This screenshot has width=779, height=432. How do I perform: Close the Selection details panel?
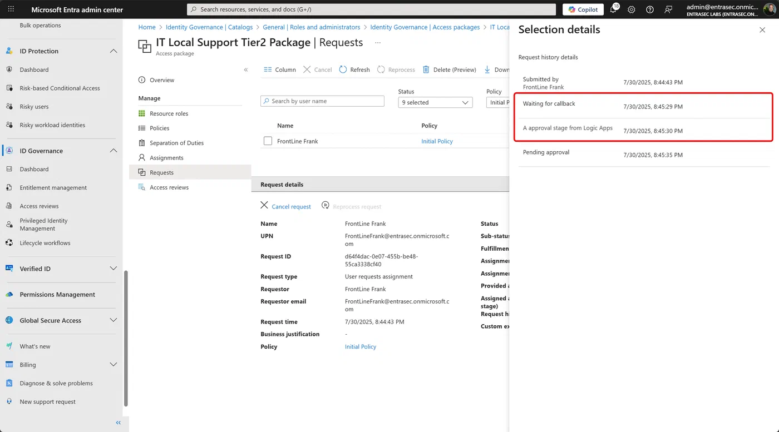tap(762, 30)
